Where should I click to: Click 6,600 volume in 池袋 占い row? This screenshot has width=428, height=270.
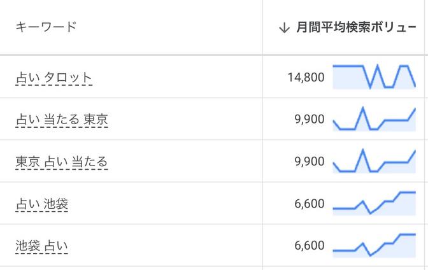tap(310, 246)
